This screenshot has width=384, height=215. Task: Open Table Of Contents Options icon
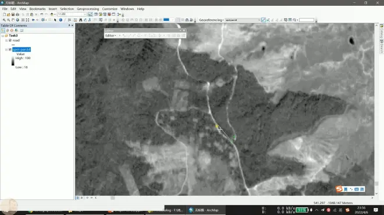(22, 31)
